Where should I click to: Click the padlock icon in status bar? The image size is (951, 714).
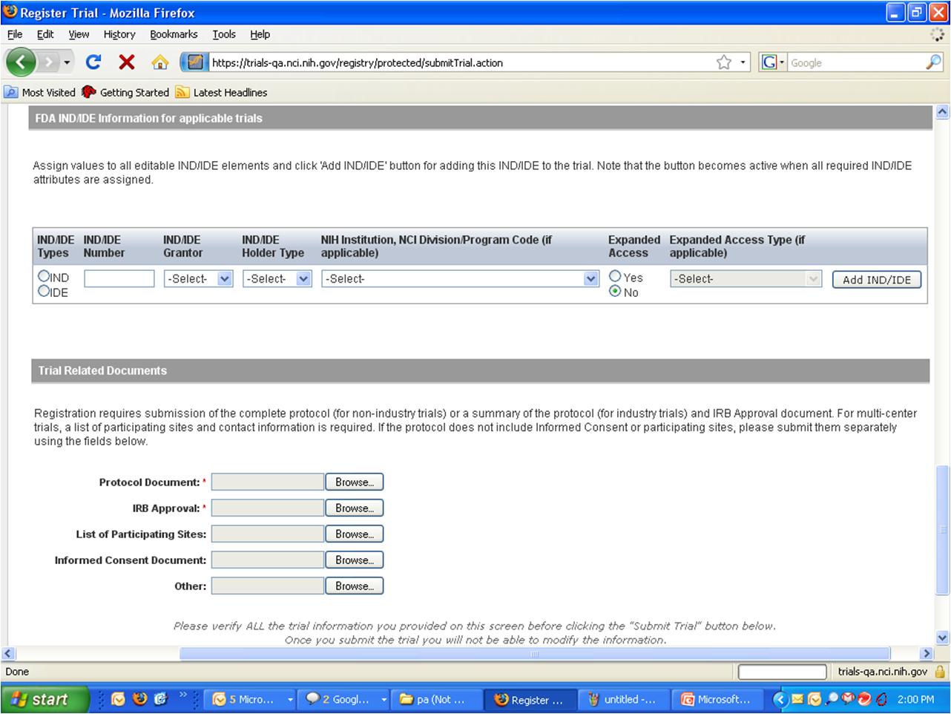pyautogui.click(x=940, y=672)
